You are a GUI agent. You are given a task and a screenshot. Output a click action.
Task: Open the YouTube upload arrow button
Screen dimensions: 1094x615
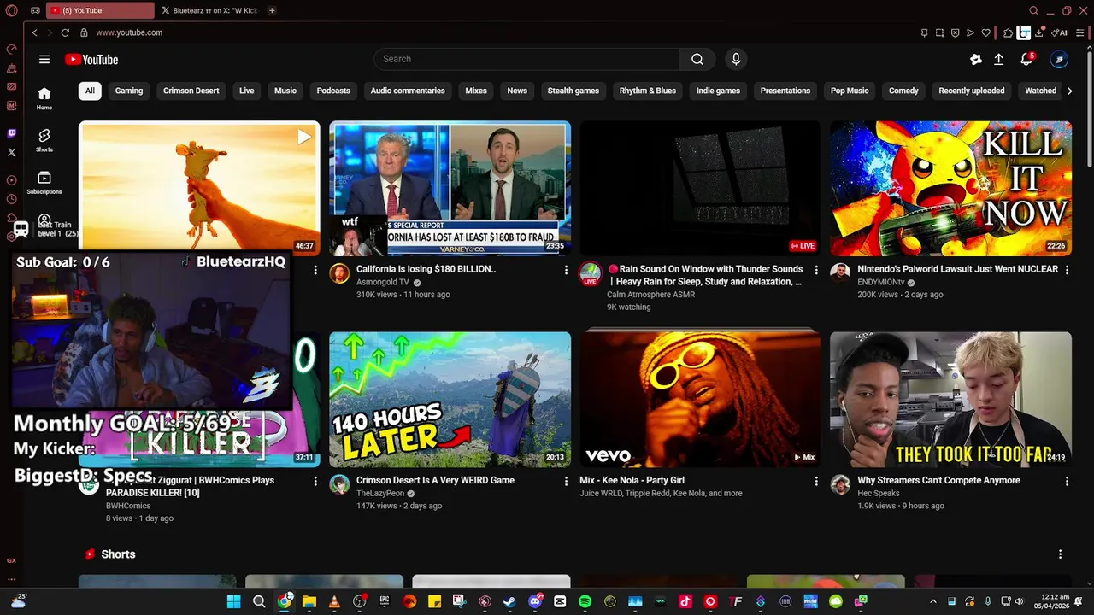(x=998, y=59)
